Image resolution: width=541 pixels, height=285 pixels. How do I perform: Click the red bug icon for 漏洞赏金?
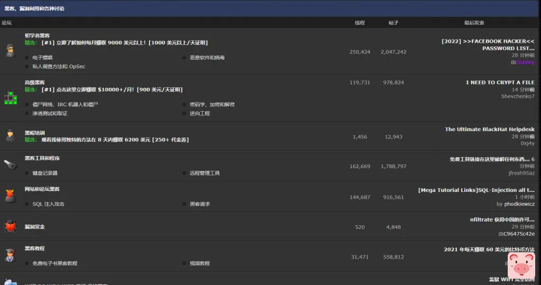click(x=11, y=226)
